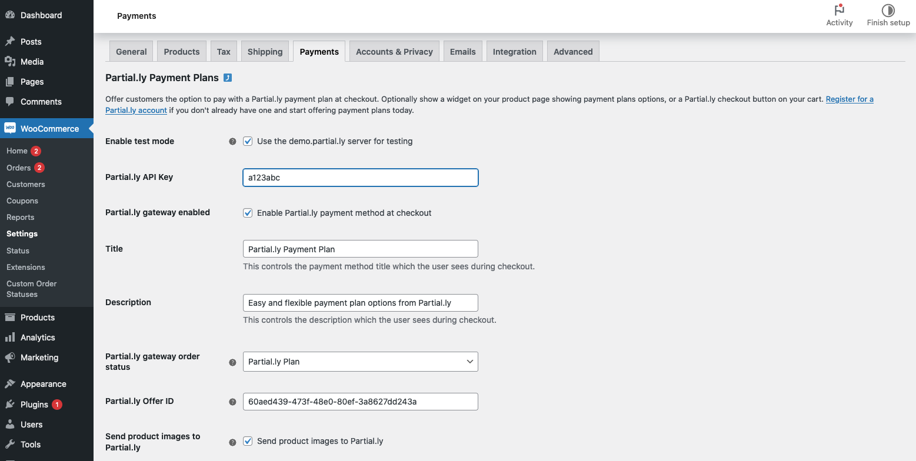Click the Media icon in sidebar
The height and width of the screenshot is (461, 916).
10,62
